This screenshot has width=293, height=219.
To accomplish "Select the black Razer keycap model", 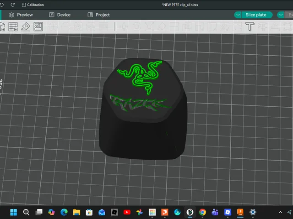I will pos(143,109).
